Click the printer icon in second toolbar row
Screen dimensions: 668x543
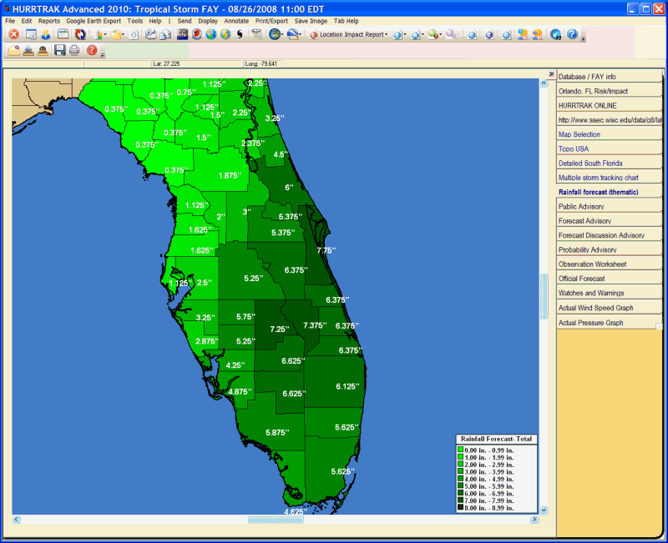74,50
